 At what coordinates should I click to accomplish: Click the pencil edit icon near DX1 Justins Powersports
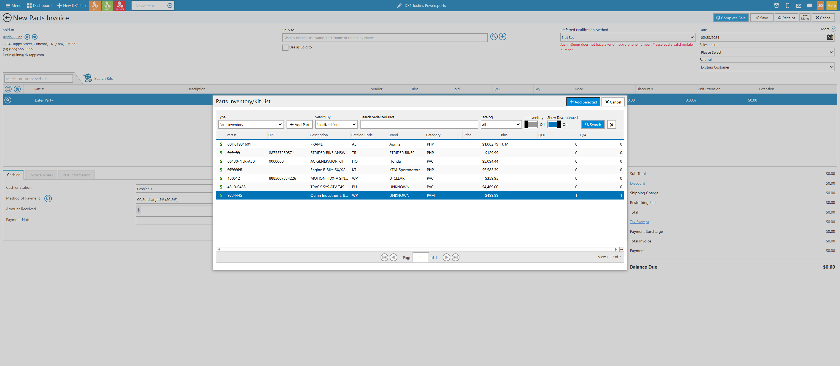[x=400, y=6]
